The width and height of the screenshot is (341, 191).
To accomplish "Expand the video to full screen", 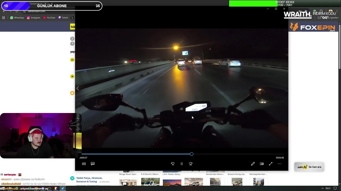I will click(271, 164).
